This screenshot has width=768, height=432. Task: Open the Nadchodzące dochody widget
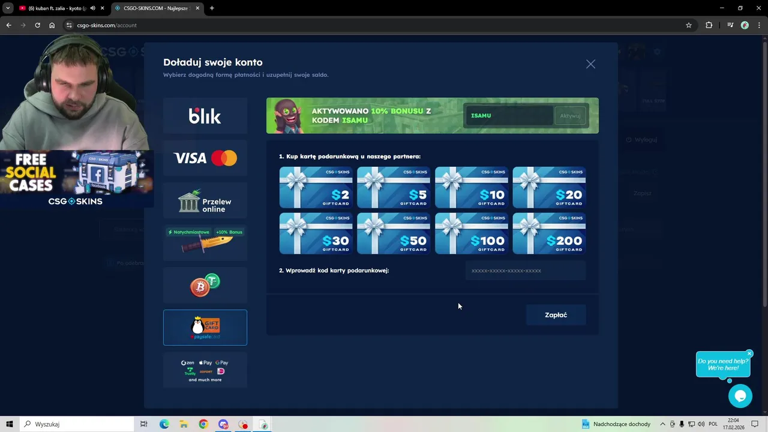[x=616, y=424]
